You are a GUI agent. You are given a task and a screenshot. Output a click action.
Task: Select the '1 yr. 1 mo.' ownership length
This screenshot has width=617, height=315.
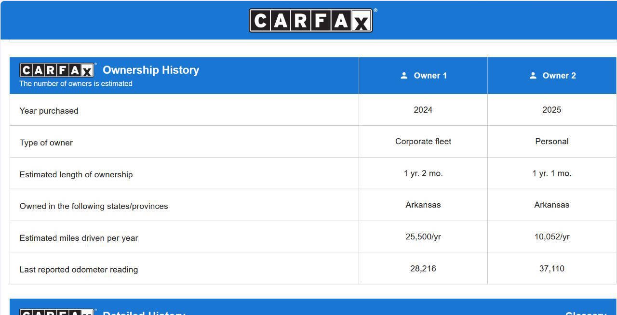552,173
